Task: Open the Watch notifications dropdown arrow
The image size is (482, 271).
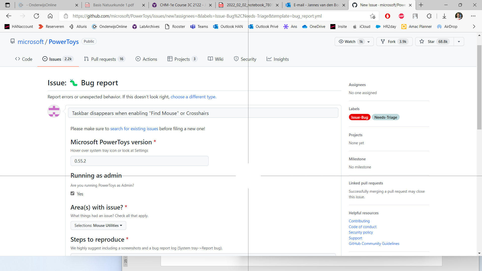Action: 368,42
